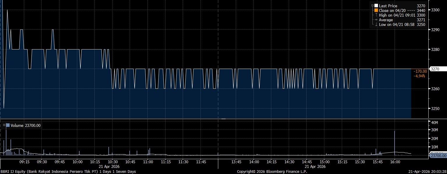
Task: Click the white Last Price color swatch
Action: [x=376, y=6]
